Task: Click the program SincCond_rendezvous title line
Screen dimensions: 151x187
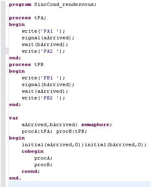Action: 53,4
